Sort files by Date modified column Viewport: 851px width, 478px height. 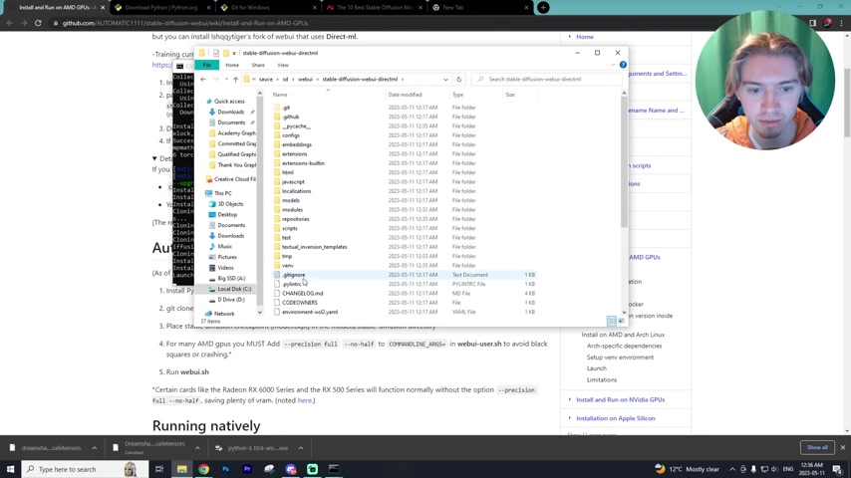(405, 95)
